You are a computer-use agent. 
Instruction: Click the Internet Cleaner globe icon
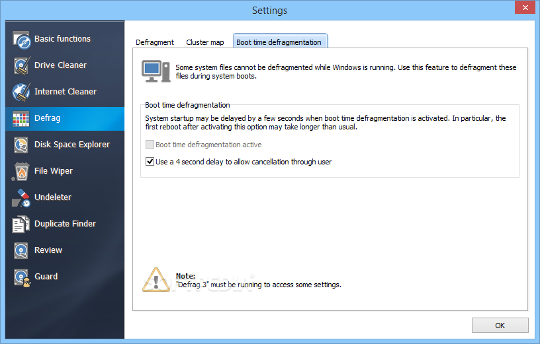[x=21, y=92]
